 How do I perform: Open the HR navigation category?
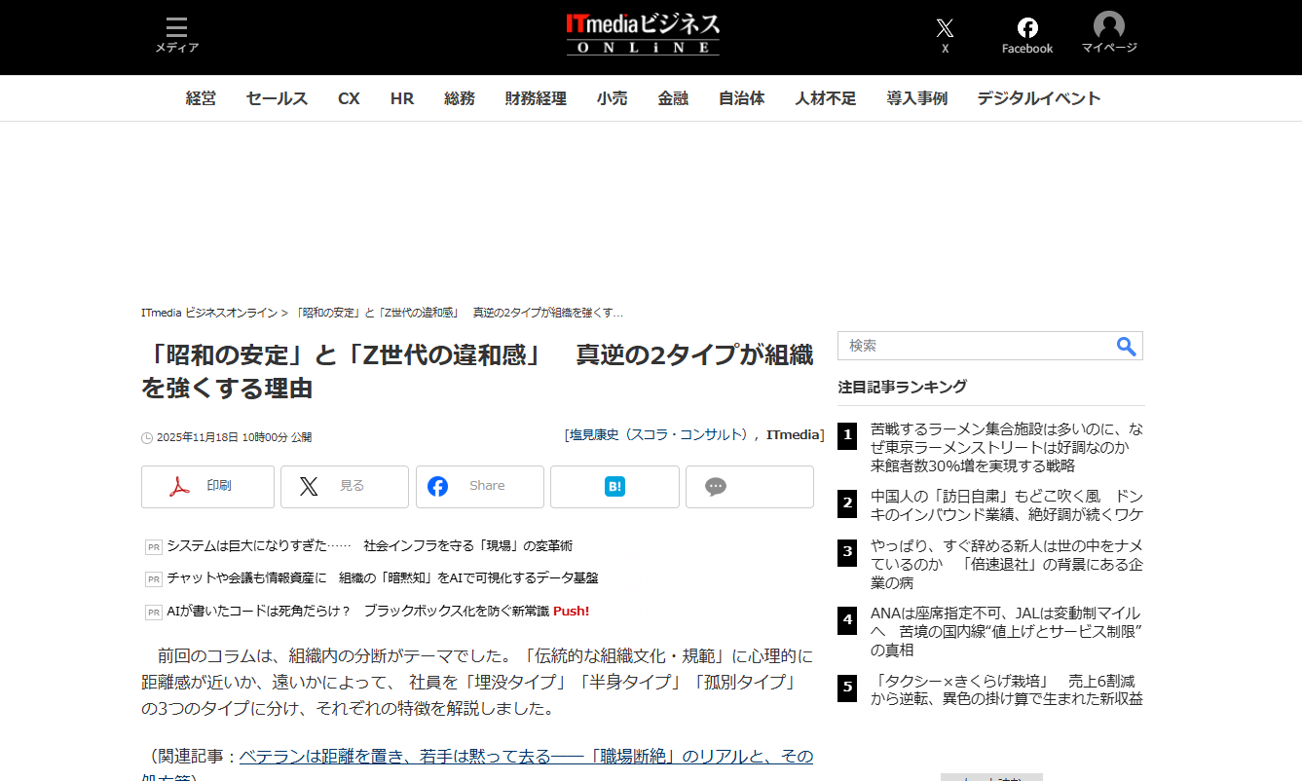tap(402, 98)
